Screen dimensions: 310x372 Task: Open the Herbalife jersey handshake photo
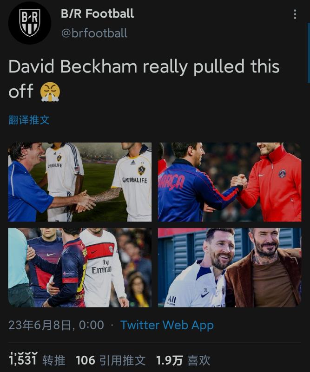point(80,182)
